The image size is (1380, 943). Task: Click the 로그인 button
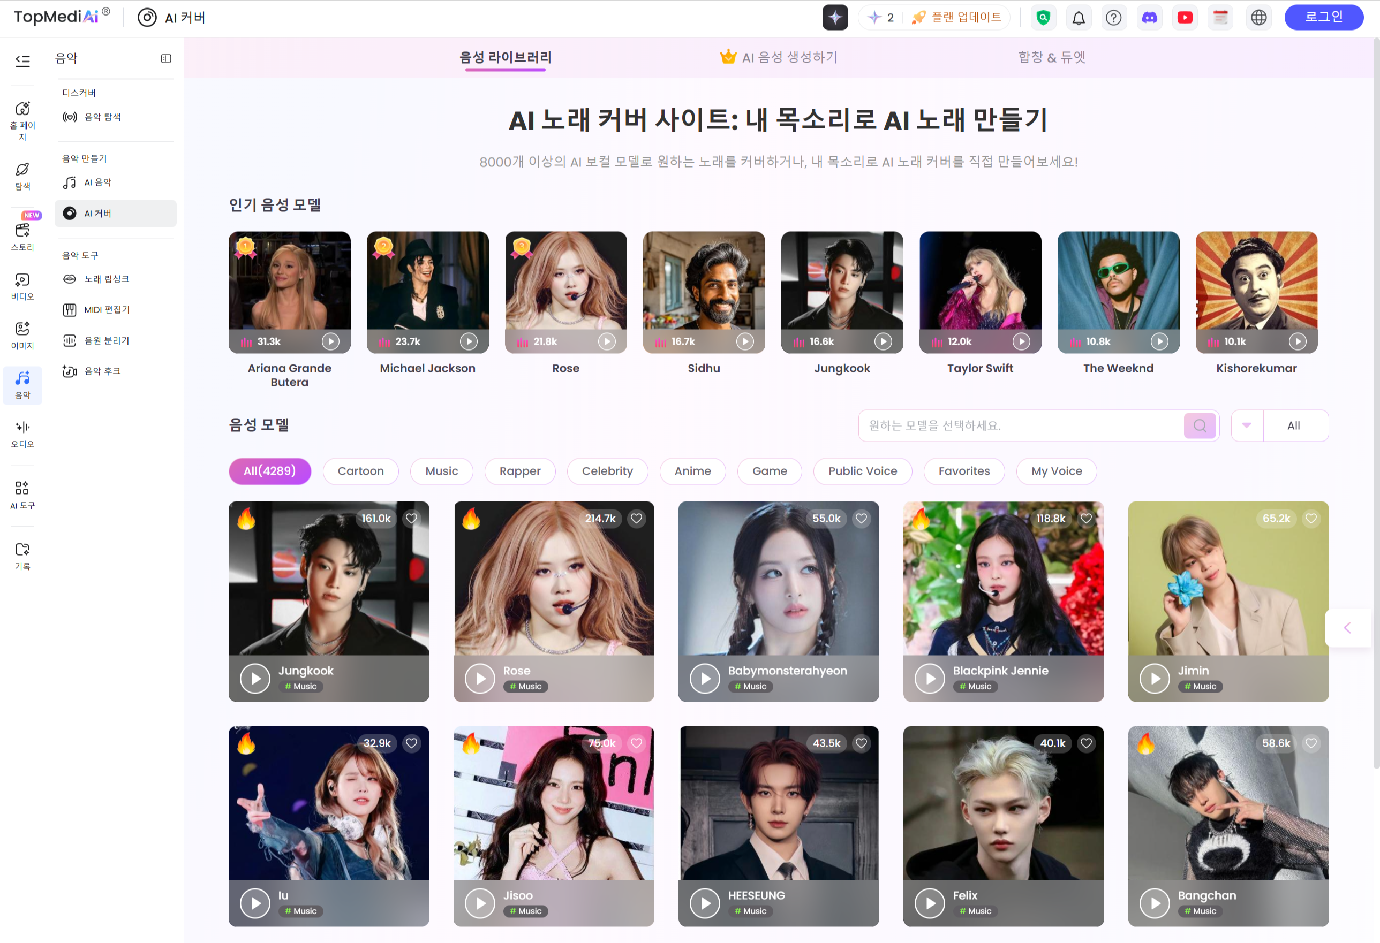pos(1324,17)
